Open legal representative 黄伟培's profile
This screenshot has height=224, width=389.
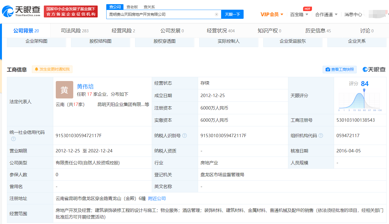85,87
